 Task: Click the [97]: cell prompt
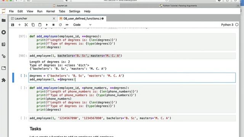click(23, 36)
